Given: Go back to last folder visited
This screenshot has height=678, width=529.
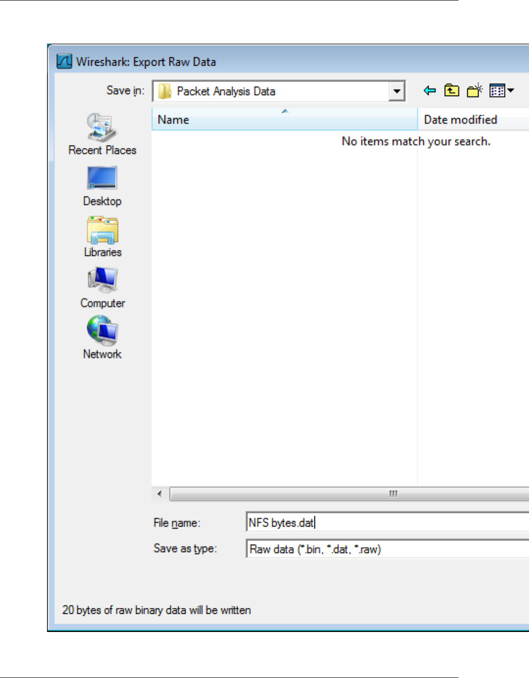Looking at the screenshot, I should [430, 91].
